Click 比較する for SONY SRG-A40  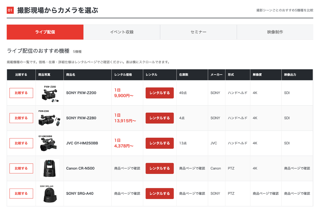(x=21, y=193)
